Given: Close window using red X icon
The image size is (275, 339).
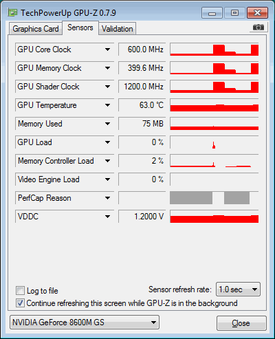Looking at the screenshot, I should point(257,13).
